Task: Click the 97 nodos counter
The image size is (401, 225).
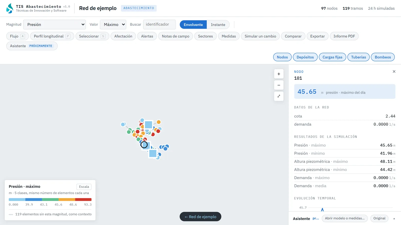Action: pyautogui.click(x=329, y=8)
